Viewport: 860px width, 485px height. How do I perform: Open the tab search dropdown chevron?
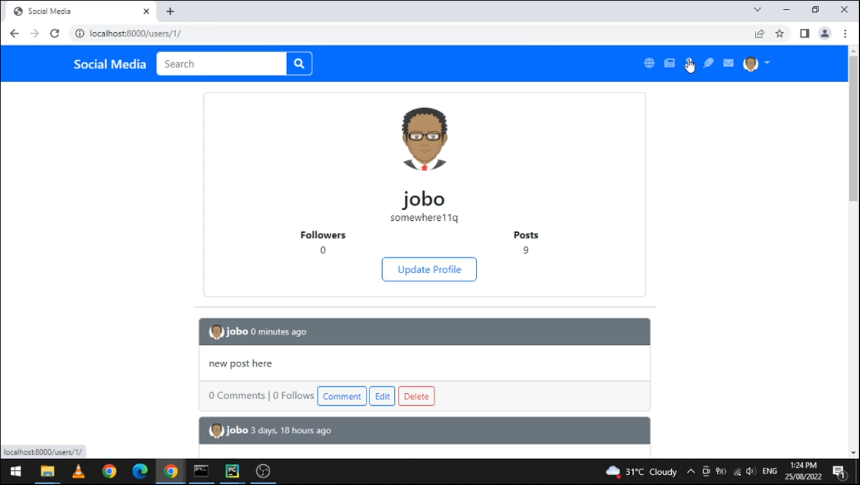point(757,10)
